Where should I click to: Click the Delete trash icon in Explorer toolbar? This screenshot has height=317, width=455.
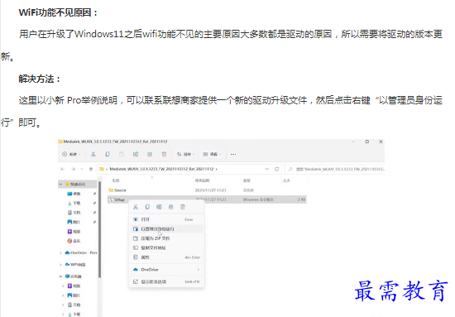click(x=164, y=154)
